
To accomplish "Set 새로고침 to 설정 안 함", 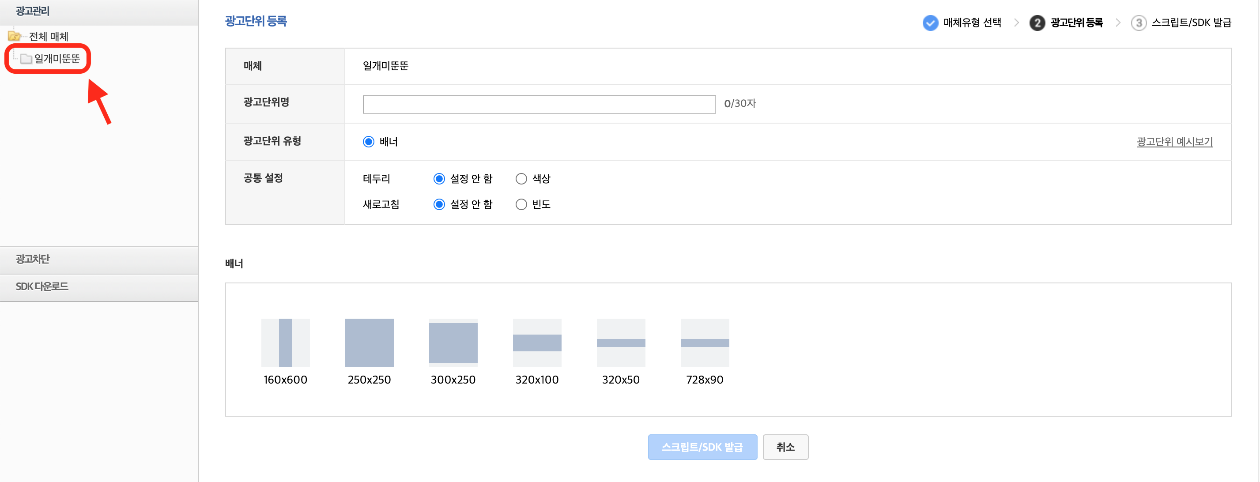I will pos(439,204).
